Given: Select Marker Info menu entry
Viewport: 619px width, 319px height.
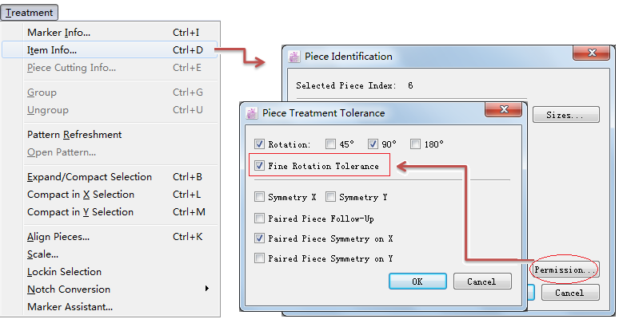Looking at the screenshot, I should coord(58,33).
